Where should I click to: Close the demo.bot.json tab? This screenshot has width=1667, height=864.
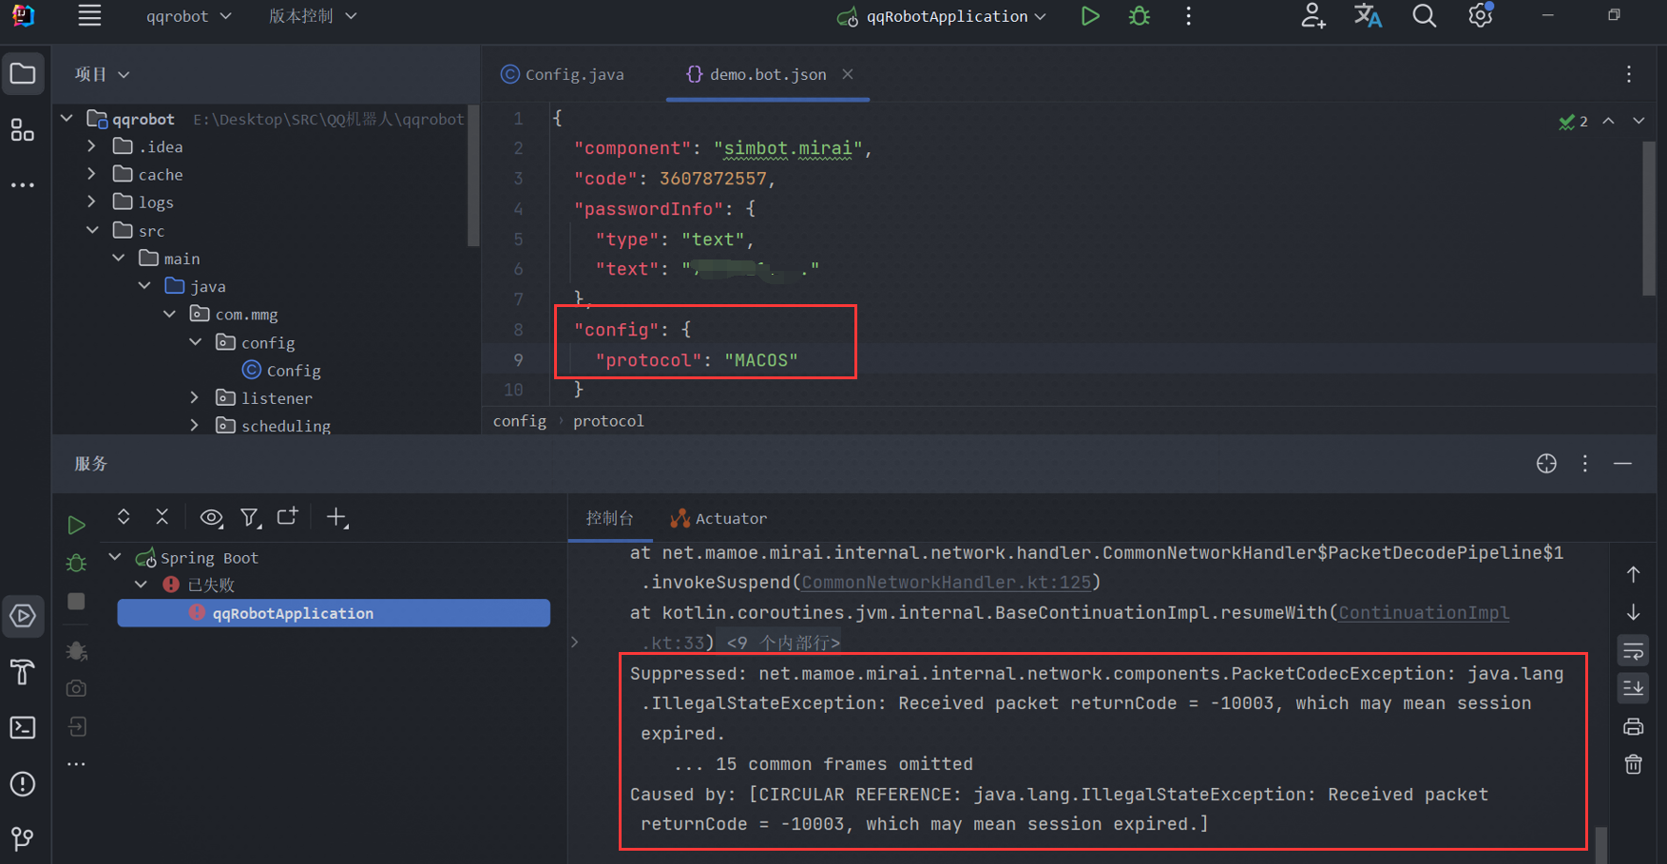(x=848, y=74)
